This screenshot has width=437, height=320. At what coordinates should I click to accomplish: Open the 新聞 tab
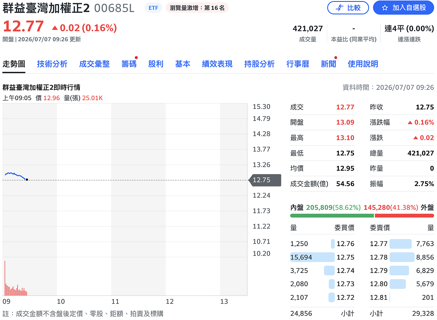pyautogui.click(x=328, y=64)
